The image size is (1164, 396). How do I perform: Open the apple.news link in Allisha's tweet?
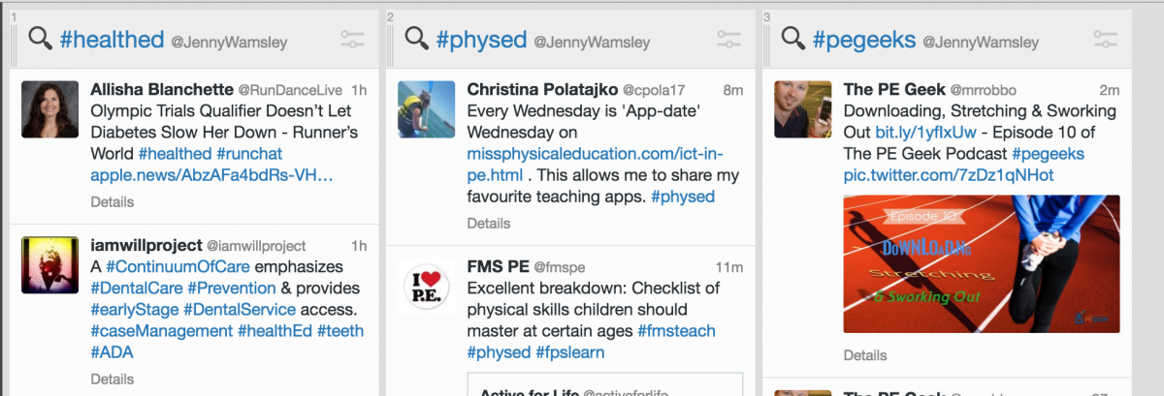click(x=211, y=175)
